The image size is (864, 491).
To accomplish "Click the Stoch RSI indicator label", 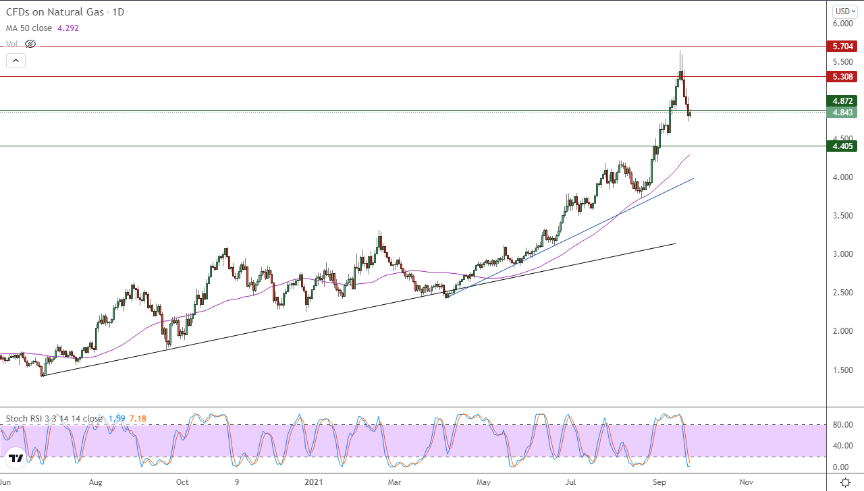I will pyautogui.click(x=54, y=418).
